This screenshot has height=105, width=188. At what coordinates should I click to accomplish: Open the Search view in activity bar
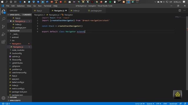4,19
